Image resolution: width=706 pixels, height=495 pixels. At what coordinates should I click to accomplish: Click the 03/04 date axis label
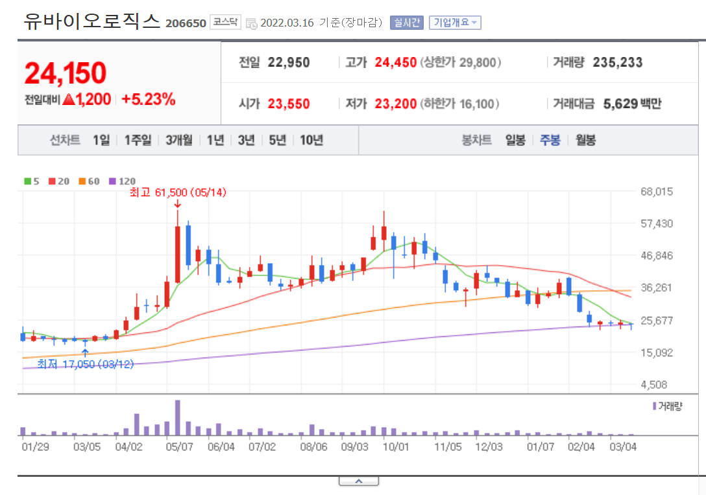coord(623,447)
